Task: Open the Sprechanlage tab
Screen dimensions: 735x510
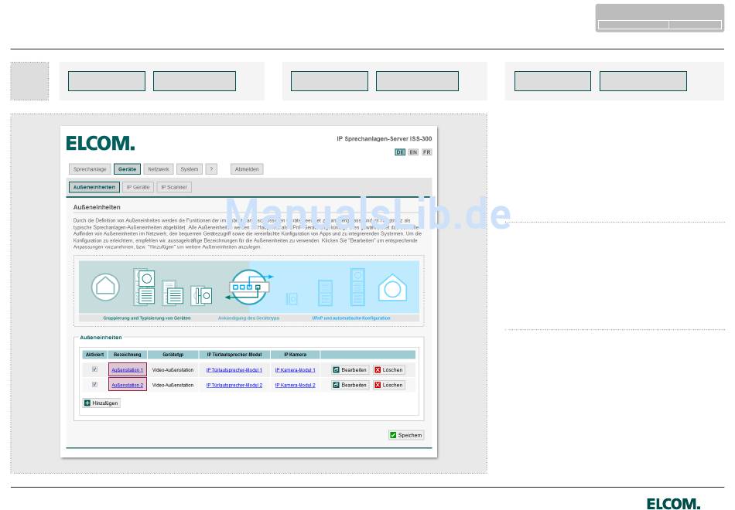Action: (90, 169)
